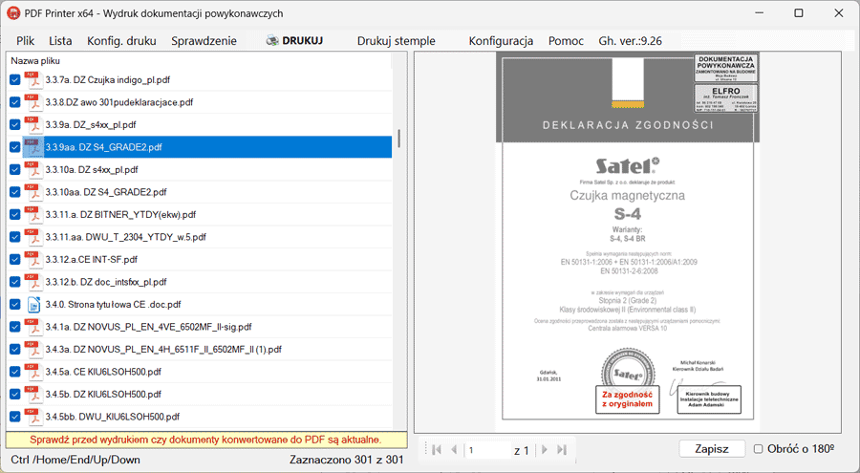Click PDF icon of 3.4.5a CE KIU6LSOH500

tap(32, 372)
